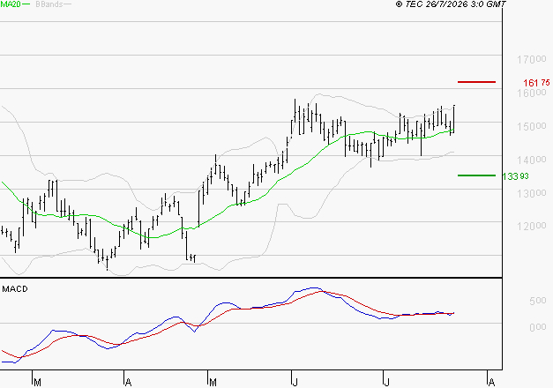Click the green 133.93 support line
The height and width of the screenshot is (388, 553).
(476, 175)
